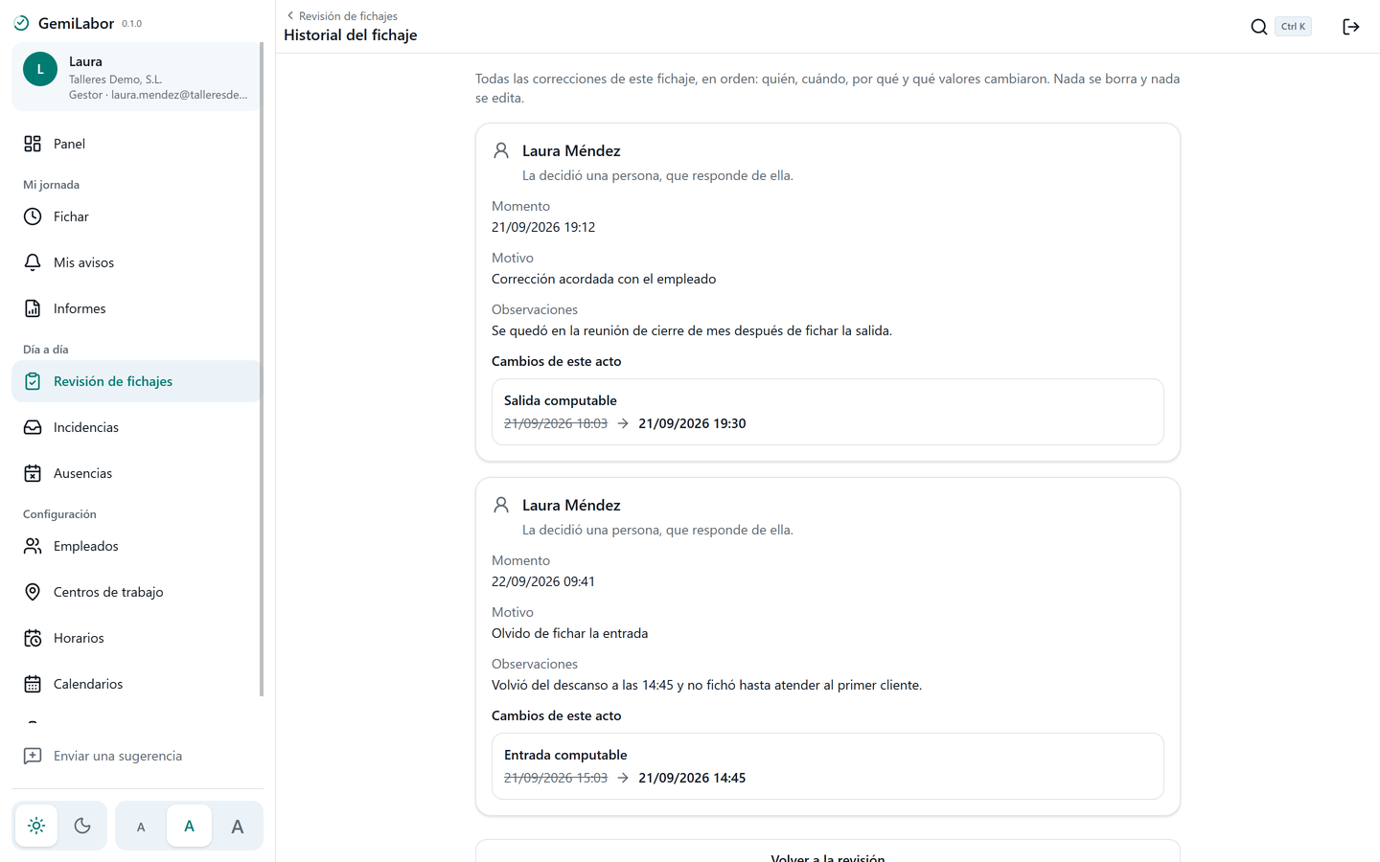Click the Fichar clock icon
The width and height of the screenshot is (1380, 862).
coord(33,216)
